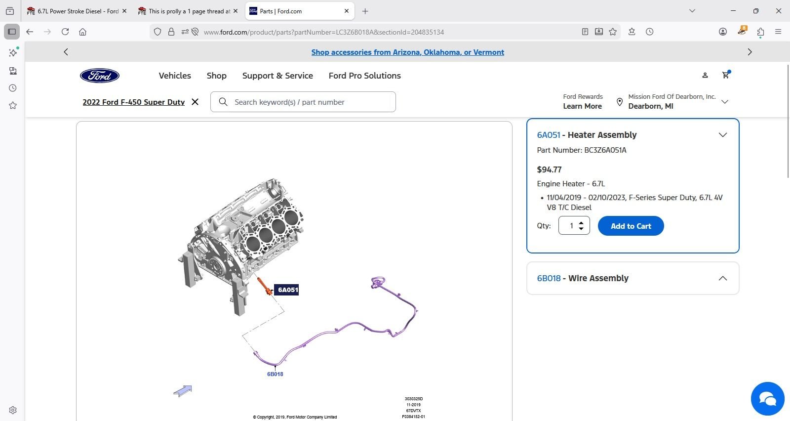Viewport: 790px width, 421px height.
Task: Select the 6B018 label in the diagram
Action: [x=275, y=374]
